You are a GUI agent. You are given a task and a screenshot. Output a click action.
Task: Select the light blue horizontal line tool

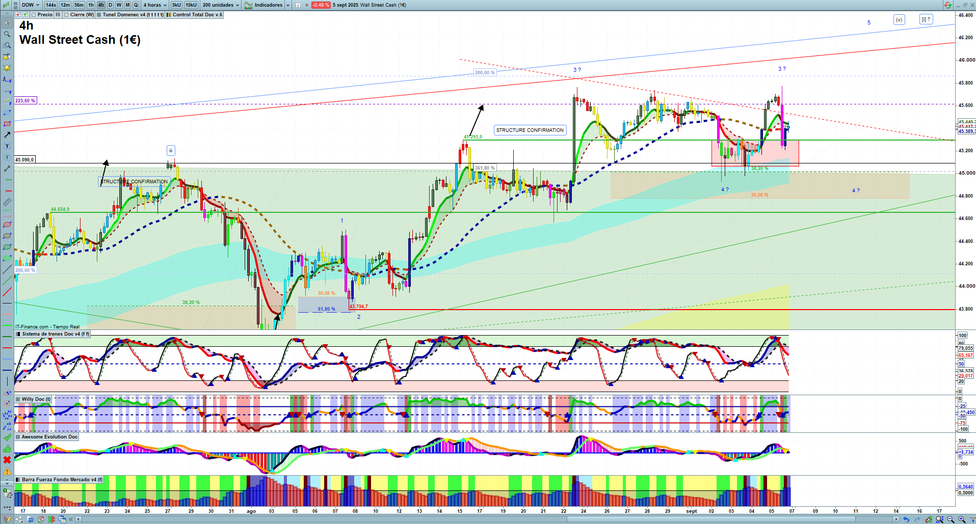(7, 359)
